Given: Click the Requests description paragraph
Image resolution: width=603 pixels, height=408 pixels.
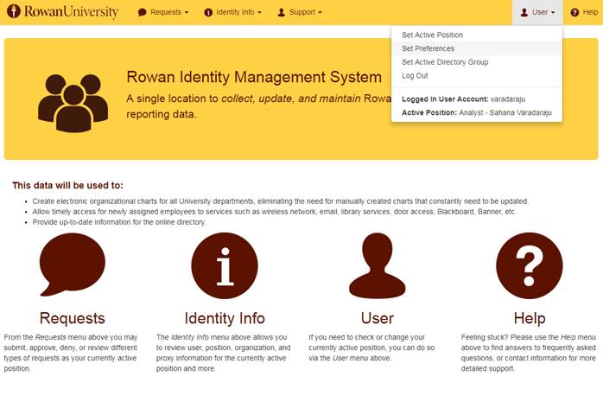Looking at the screenshot, I should [71, 353].
